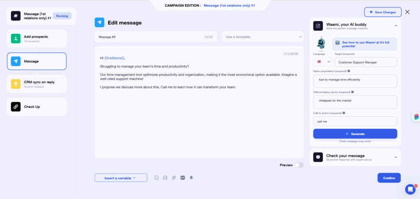This screenshot has height=199, width=420.
Task: Toggle the Preview switch
Action: 299,165
